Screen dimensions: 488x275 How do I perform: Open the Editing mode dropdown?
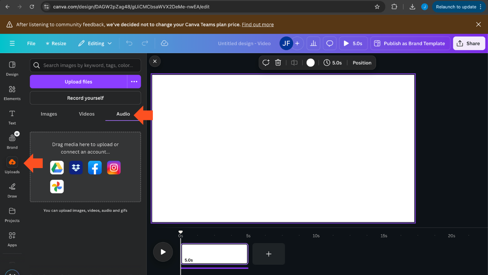(x=95, y=43)
